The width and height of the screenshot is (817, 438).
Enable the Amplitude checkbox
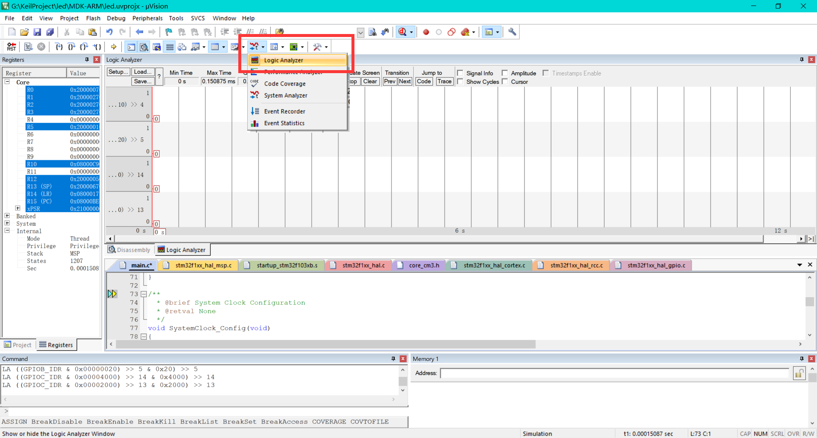pos(505,73)
